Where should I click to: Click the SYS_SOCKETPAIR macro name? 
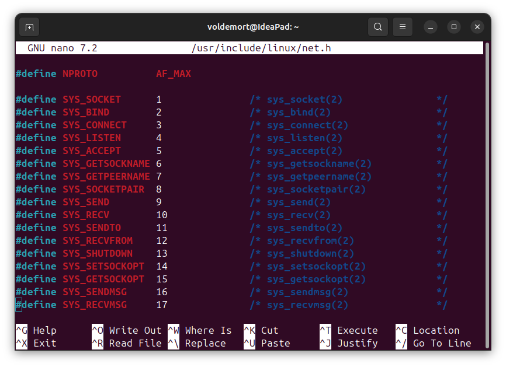(103, 190)
